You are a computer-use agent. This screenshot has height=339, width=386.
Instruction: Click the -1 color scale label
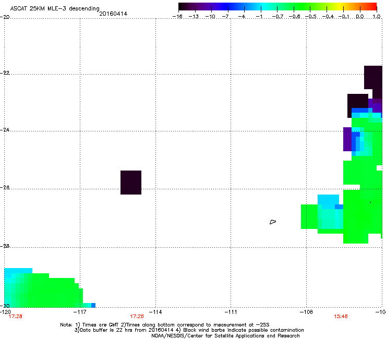tap(259, 17)
